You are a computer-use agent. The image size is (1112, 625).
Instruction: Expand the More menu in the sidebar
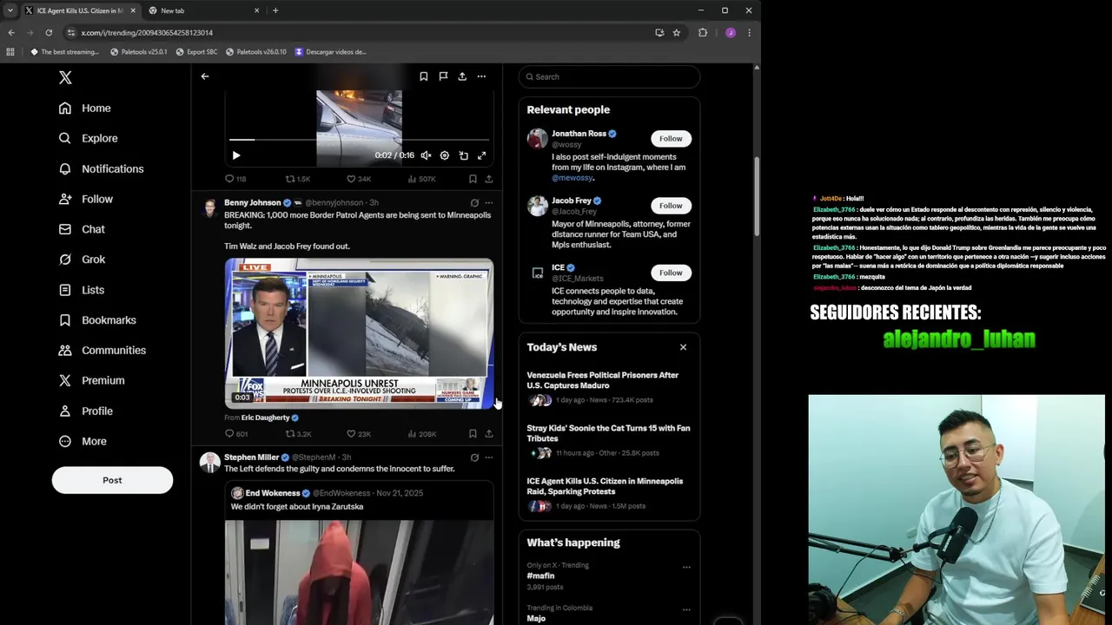83,441
